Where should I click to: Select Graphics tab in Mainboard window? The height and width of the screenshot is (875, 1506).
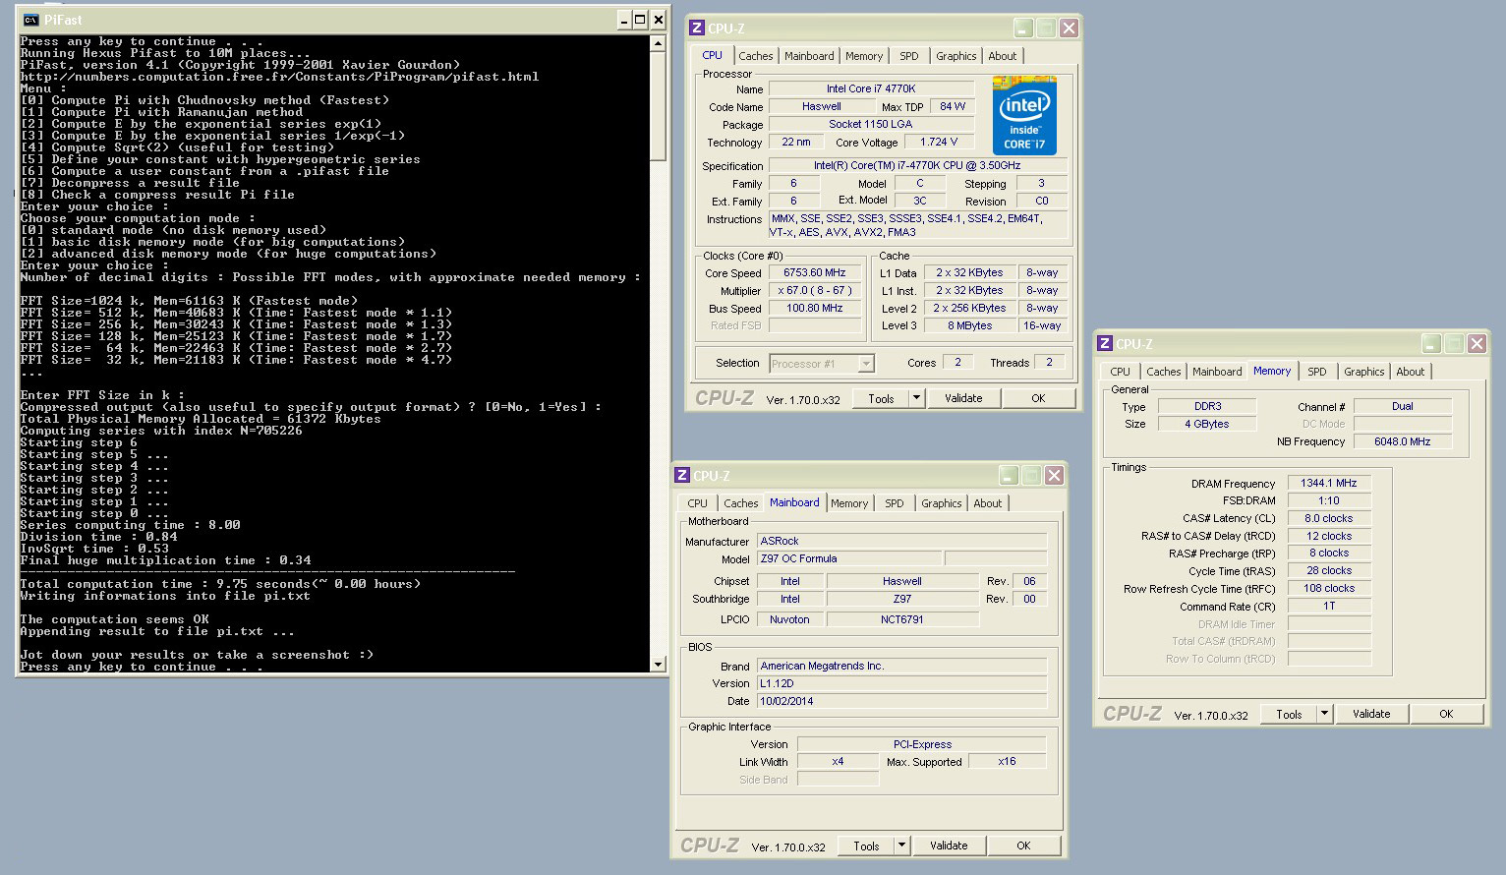click(941, 503)
